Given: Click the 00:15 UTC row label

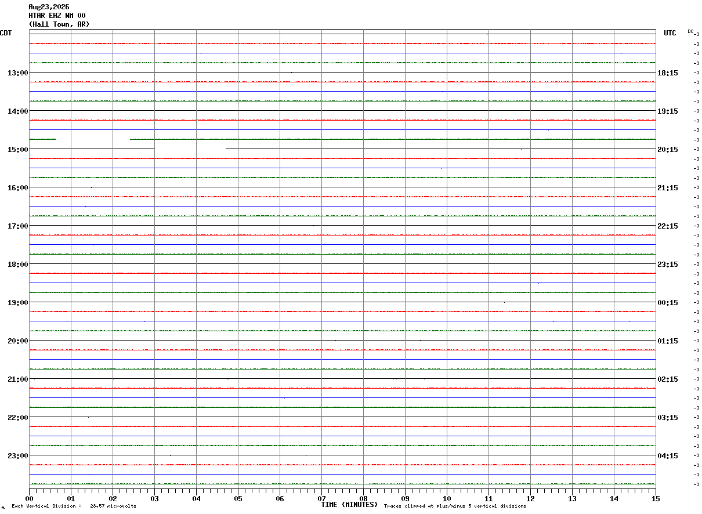Looking at the screenshot, I should pyautogui.click(x=668, y=302).
